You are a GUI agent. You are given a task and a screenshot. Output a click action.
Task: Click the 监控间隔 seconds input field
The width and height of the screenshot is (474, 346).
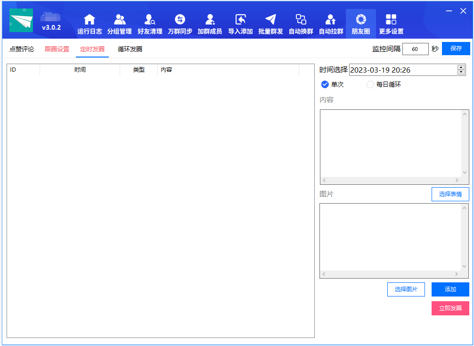pyautogui.click(x=416, y=49)
